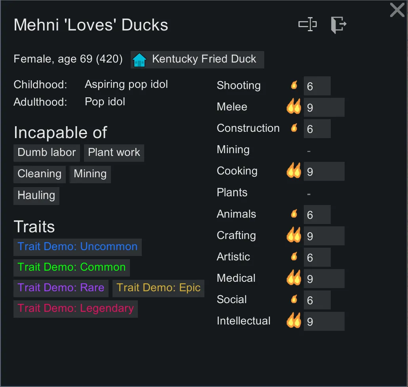This screenshot has width=408, height=387.
Task: Click the Pop idol adulthood backstory
Action: 105,102
